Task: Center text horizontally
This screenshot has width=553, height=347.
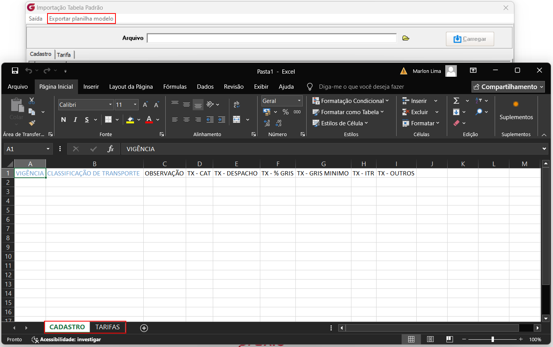Action: click(x=187, y=120)
